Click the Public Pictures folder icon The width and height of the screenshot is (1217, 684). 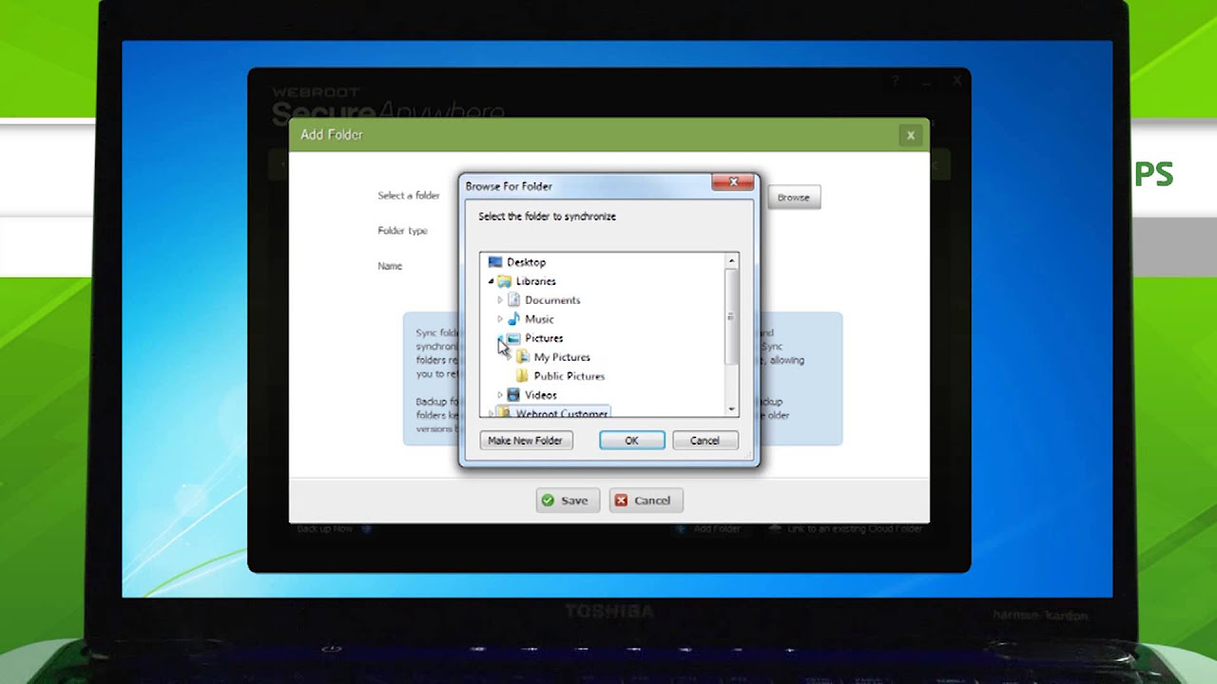(x=523, y=376)
